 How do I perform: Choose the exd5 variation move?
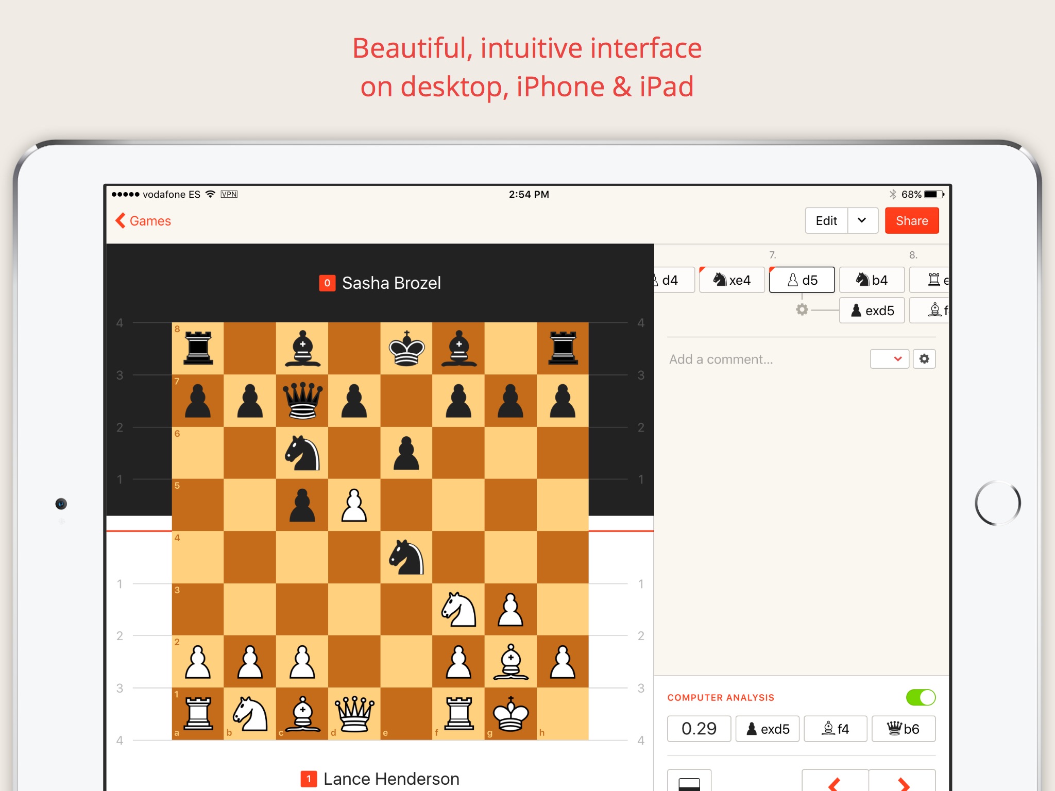point(872,311)
